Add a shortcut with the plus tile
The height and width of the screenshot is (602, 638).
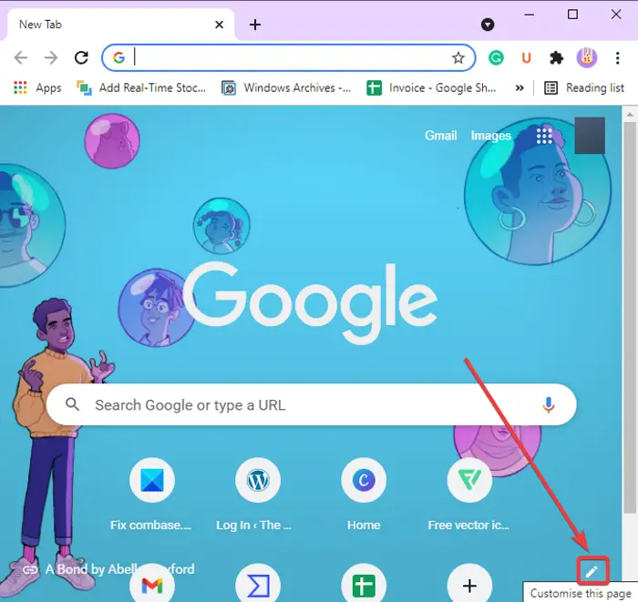[469, 584]
